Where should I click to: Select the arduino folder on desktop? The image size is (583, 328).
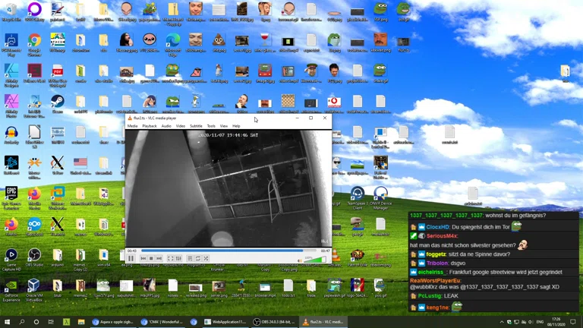57,257
